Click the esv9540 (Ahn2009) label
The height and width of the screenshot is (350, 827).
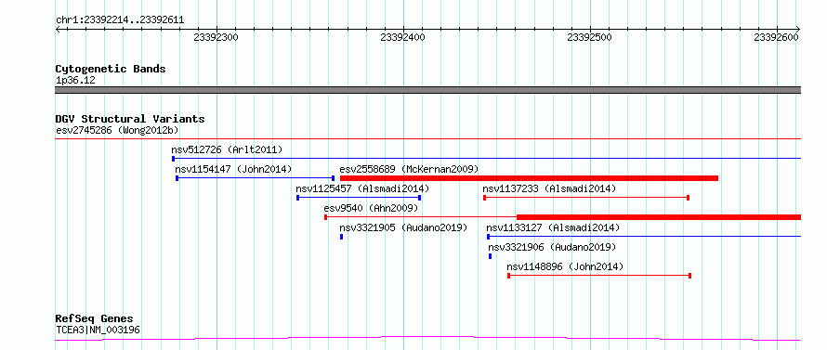pos(371,208)
